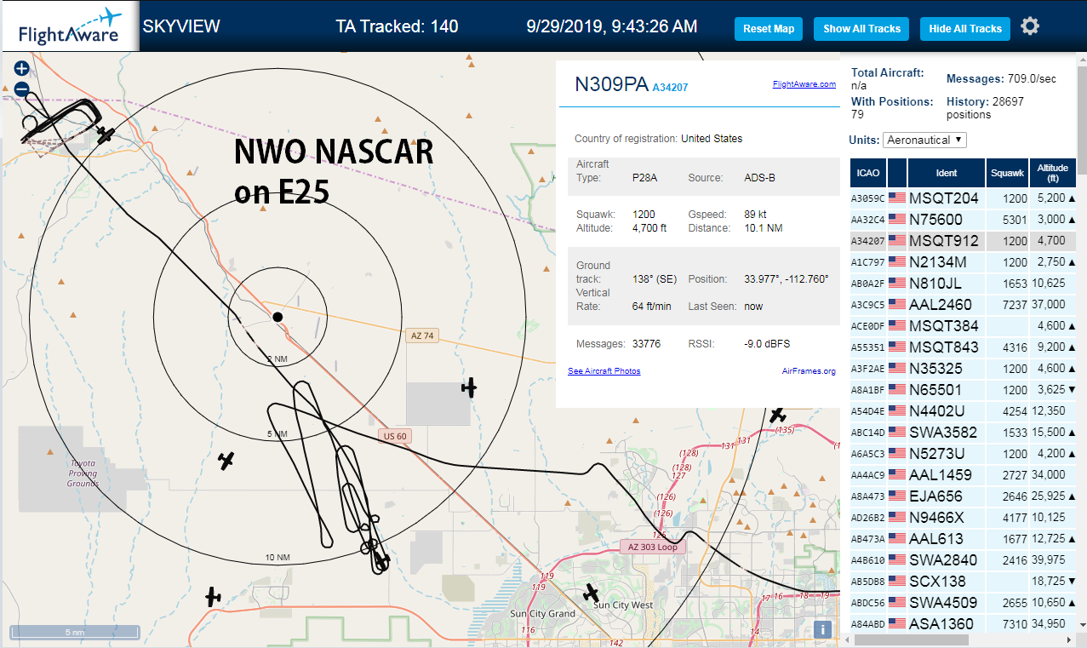The height and width of the screenshot is (648, 1087).
Task: Select N4402U row in aircraft list
Action: 964,410
